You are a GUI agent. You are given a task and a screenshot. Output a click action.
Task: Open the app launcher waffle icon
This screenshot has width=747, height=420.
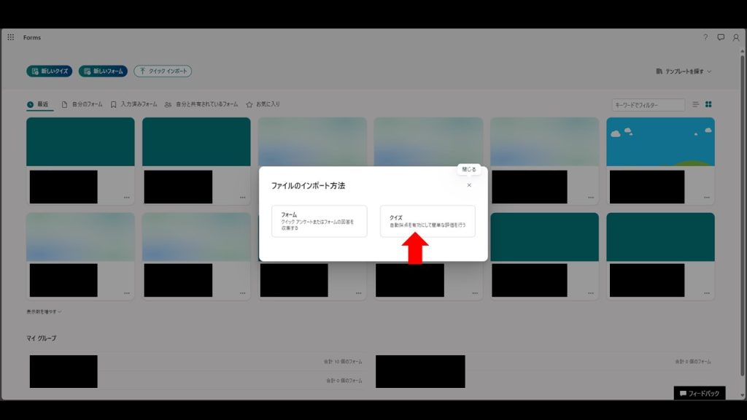[x=10, y=37]
